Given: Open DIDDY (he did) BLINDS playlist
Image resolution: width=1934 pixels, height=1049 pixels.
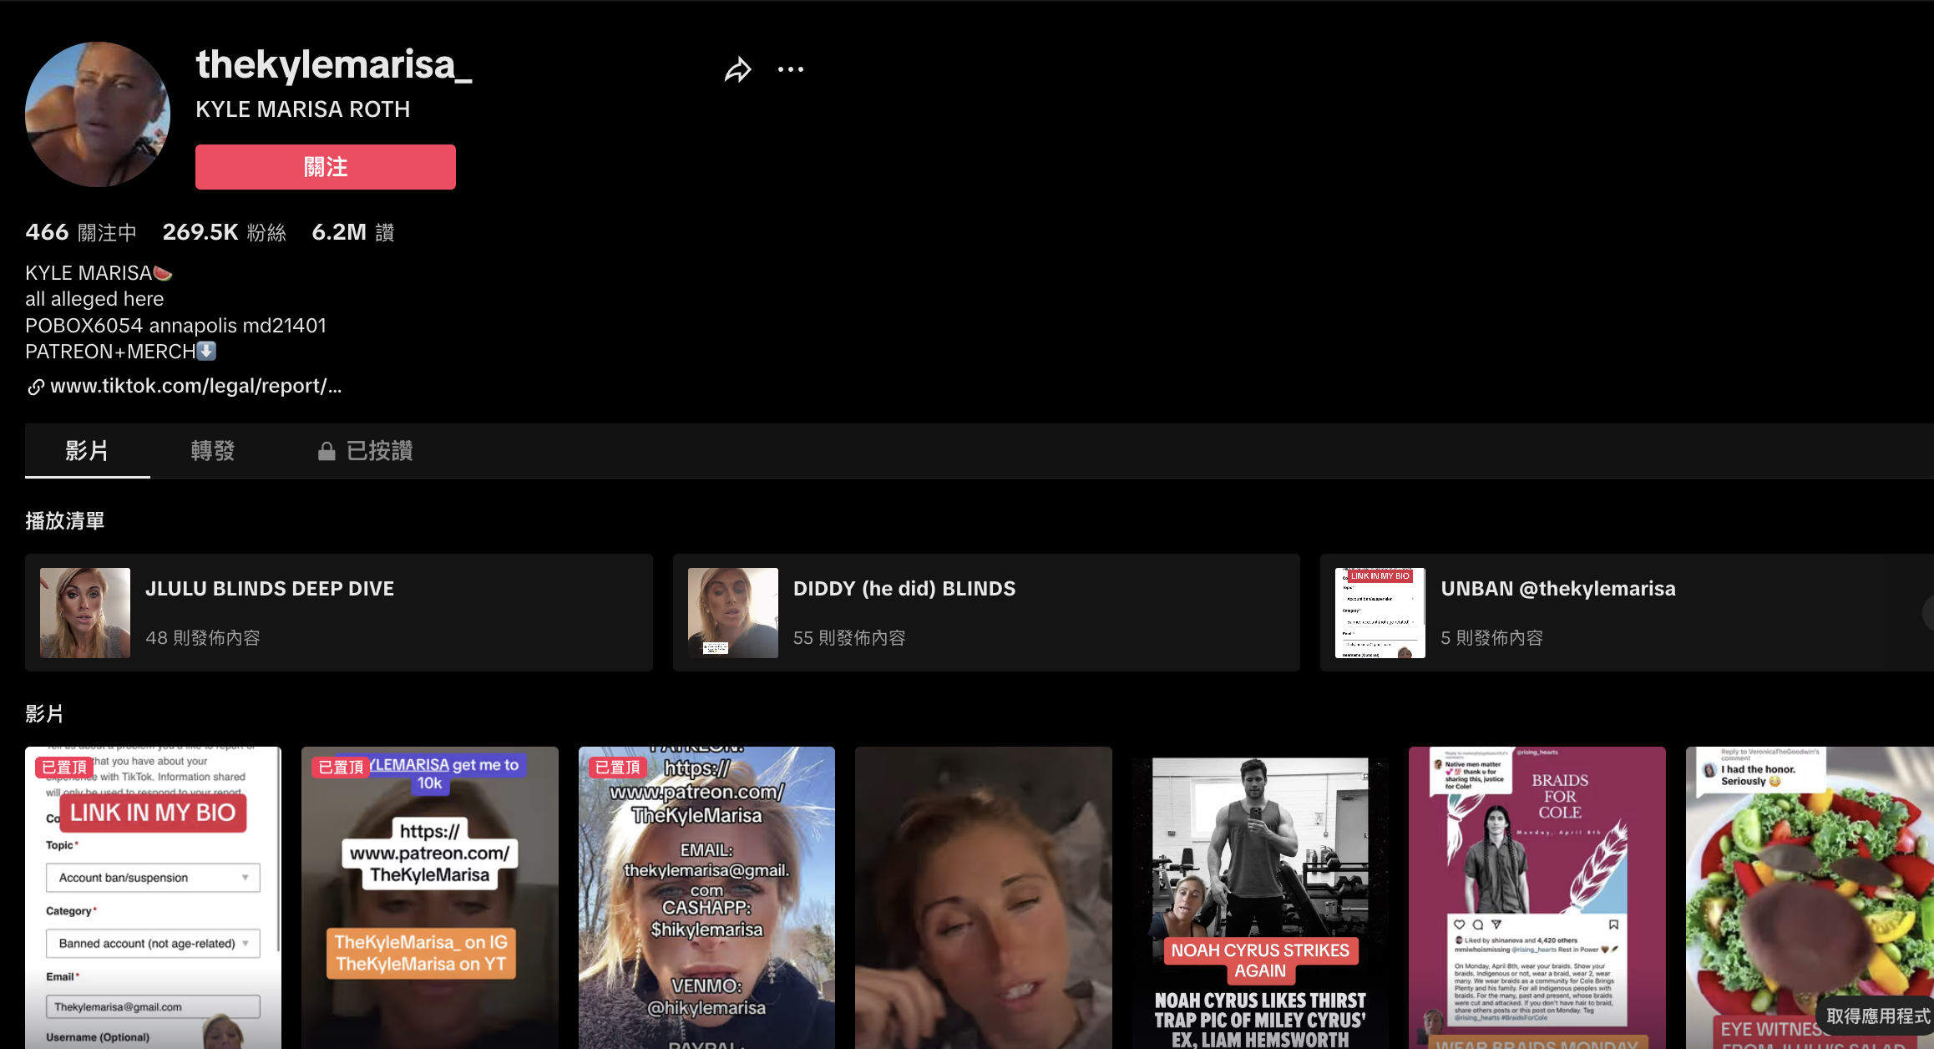Looking at the screenshot, I should click(x=986, y=612).
